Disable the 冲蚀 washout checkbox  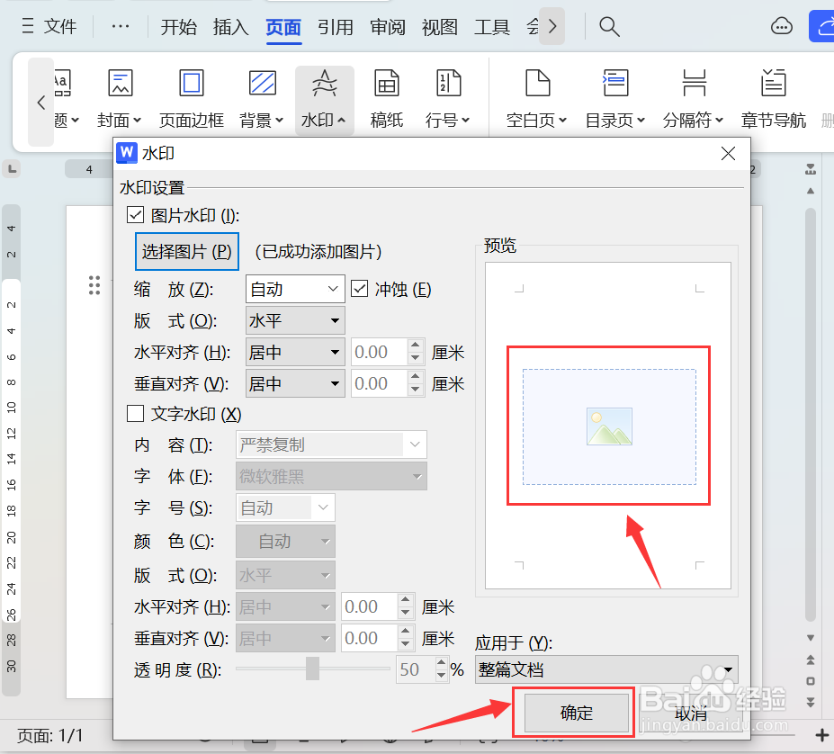pyautogui.click(x=357, y=288)
